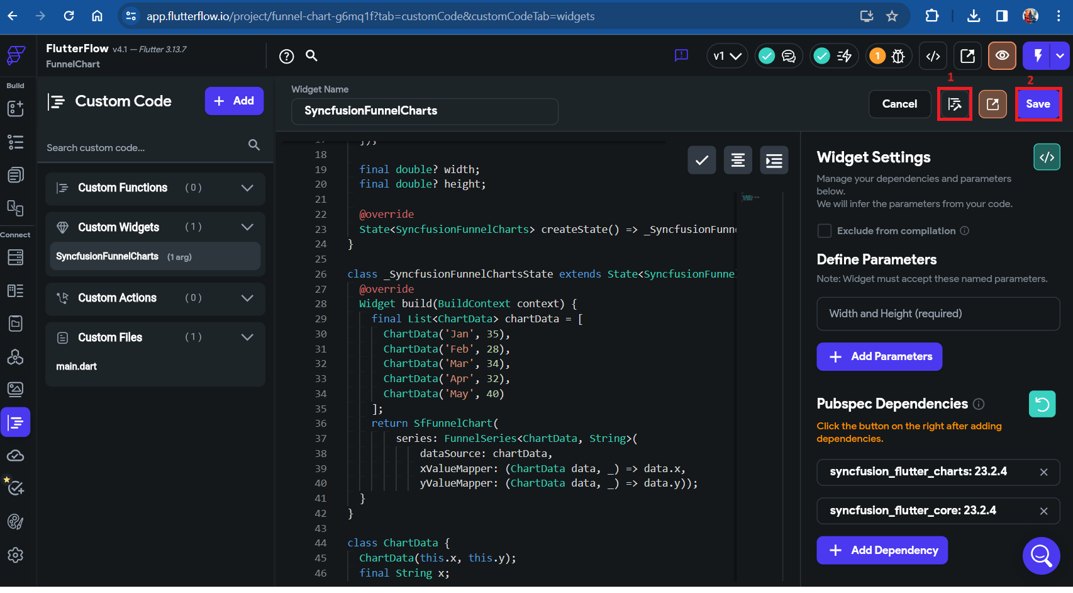Click code line 36 return SfFunnelChart

(x=435, y=424)
